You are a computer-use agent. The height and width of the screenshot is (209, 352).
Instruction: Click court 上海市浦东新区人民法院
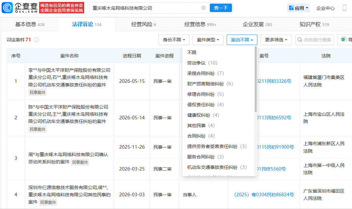(x=324, y=147)
